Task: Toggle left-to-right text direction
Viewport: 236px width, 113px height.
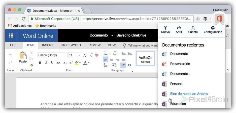Action: click(123, 65)
